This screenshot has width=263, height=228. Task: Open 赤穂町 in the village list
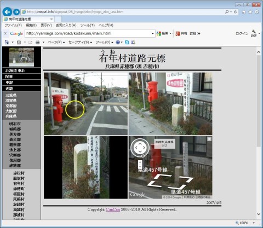click(x=19, y=189)
